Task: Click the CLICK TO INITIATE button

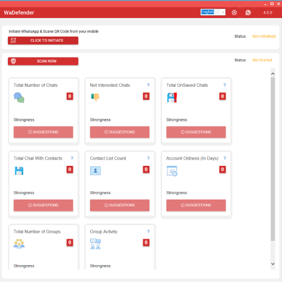Action: [43, 41]
